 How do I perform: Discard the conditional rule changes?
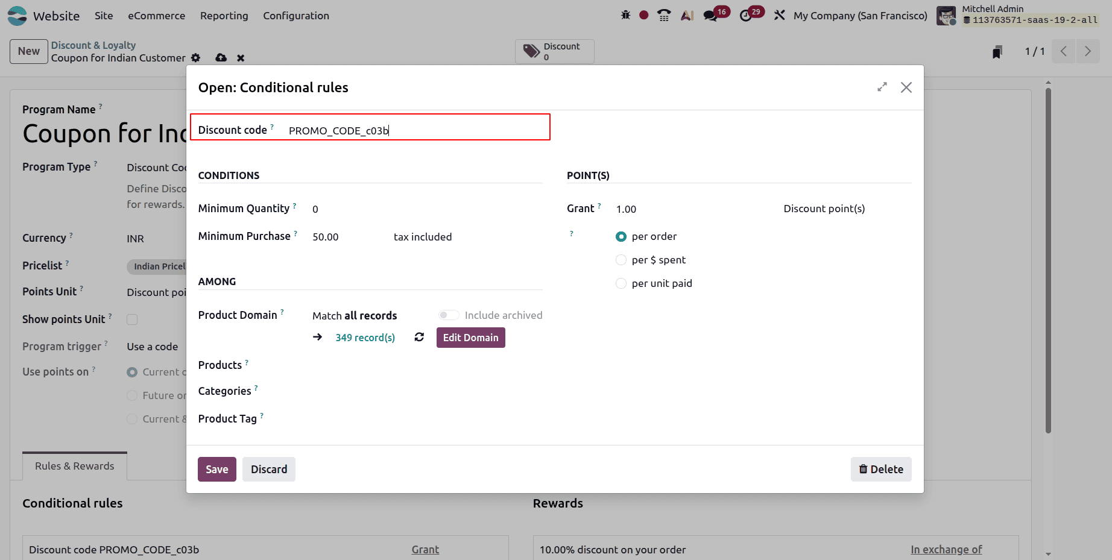[269, 469]
